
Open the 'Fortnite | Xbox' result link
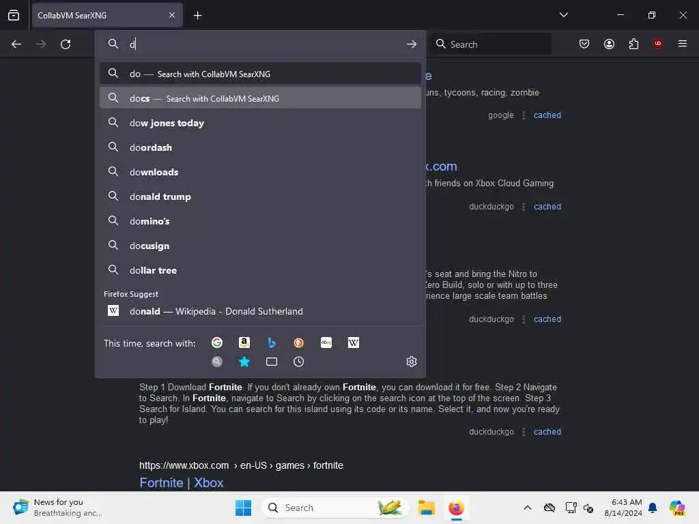182,482
